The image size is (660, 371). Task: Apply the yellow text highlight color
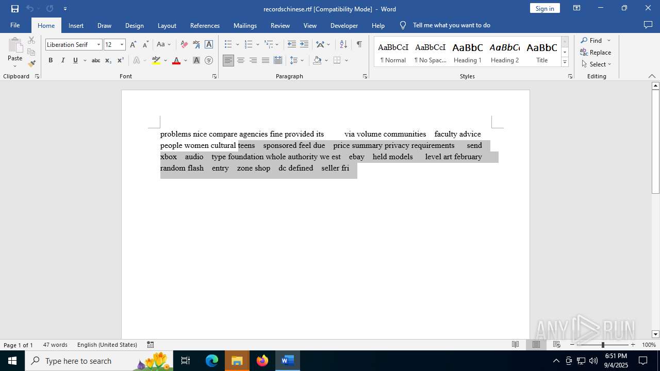156,61
